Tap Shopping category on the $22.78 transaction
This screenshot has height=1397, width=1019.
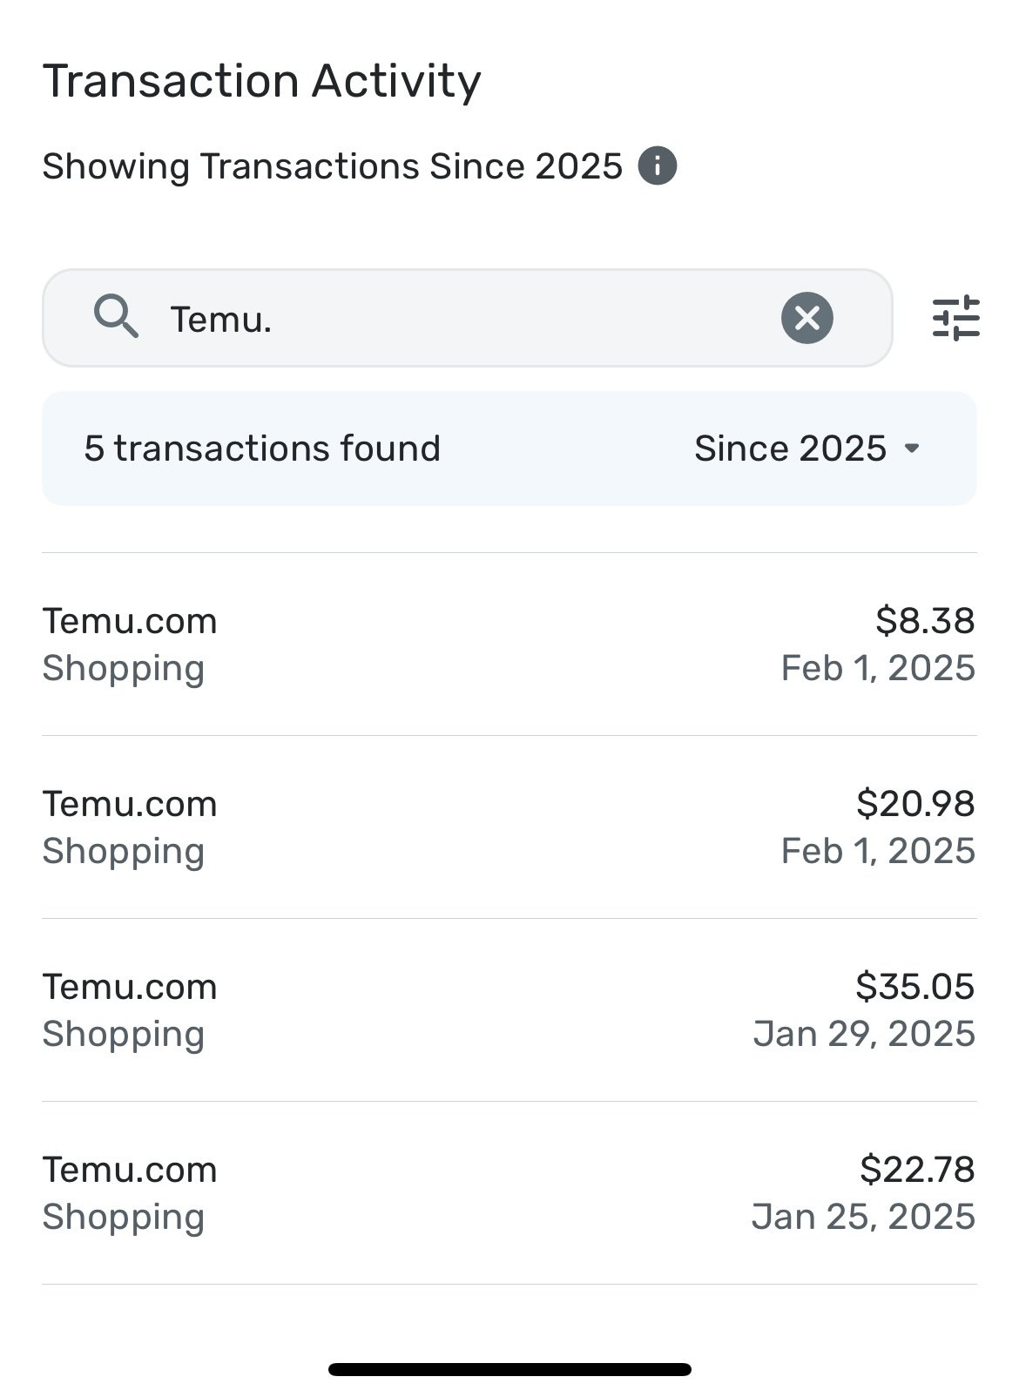[x=123, y=1217]
